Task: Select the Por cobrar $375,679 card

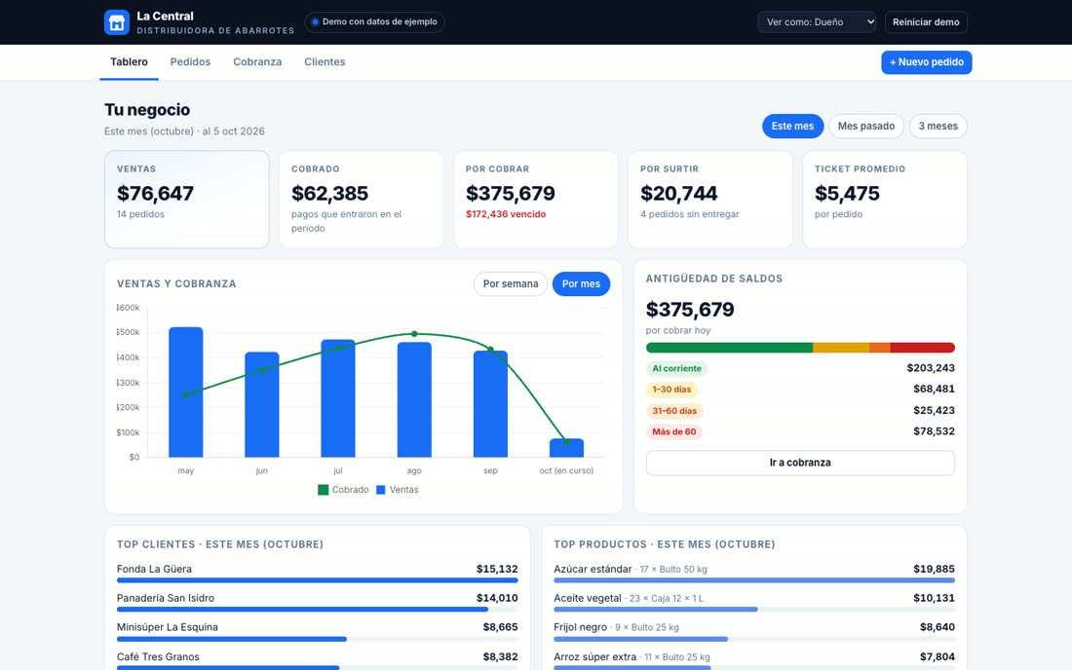Action: [536, 200]
